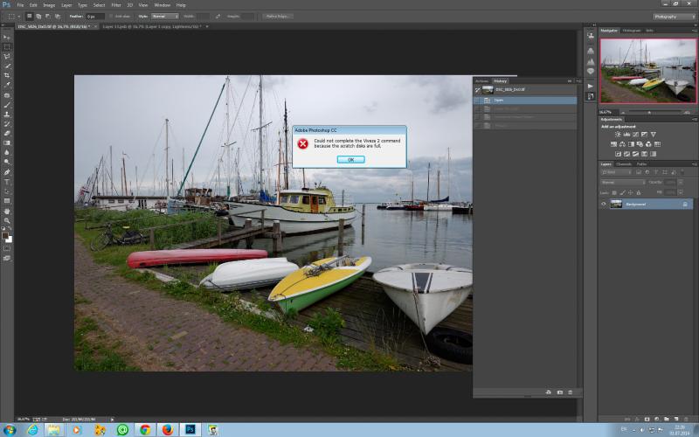Screen dimensions: 699x437
Task: Click the foreground color swatch
Action: [5, 235]
